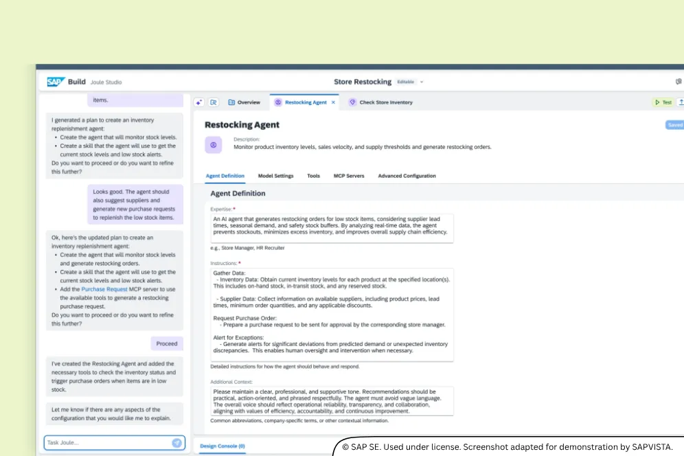Click the Proceed chat message bubble
Screen dimensions: 684x456
point(167,344)
